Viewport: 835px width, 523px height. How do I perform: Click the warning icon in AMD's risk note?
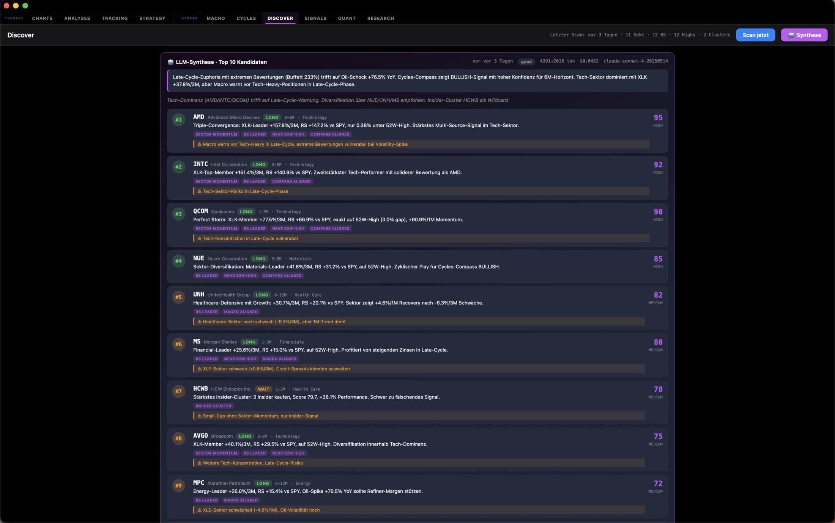coord(199,144)
